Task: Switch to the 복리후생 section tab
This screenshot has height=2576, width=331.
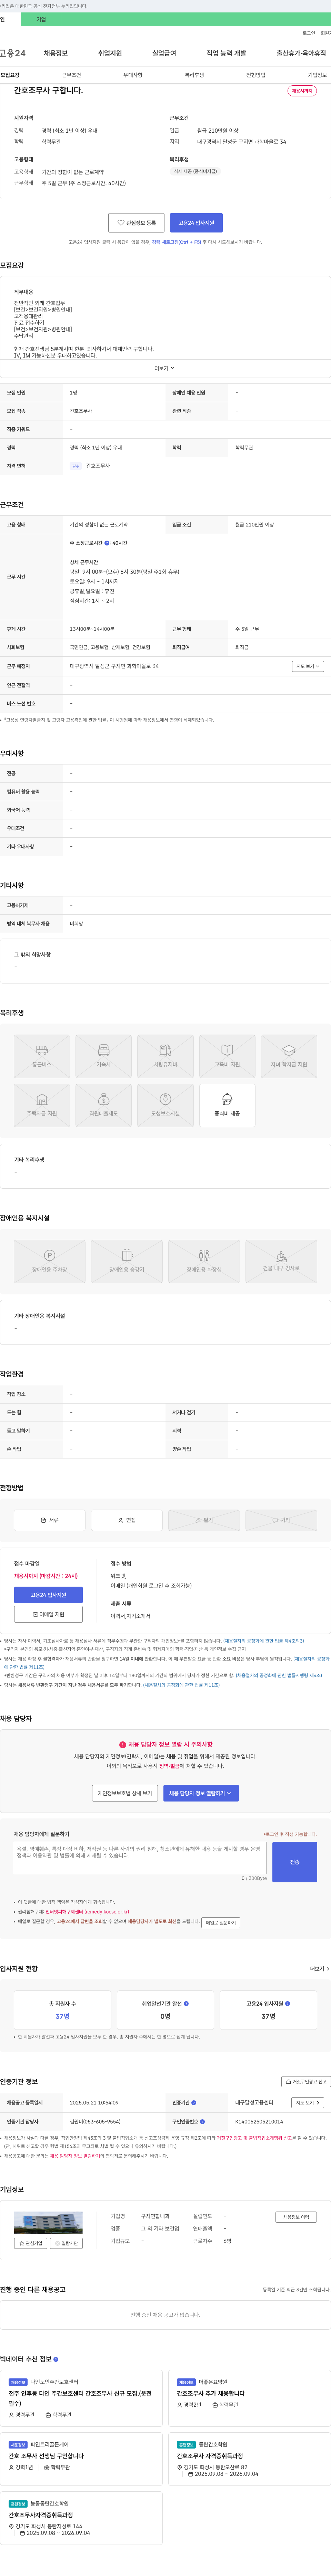Action: pyautogui.click(x=194, y=75)
